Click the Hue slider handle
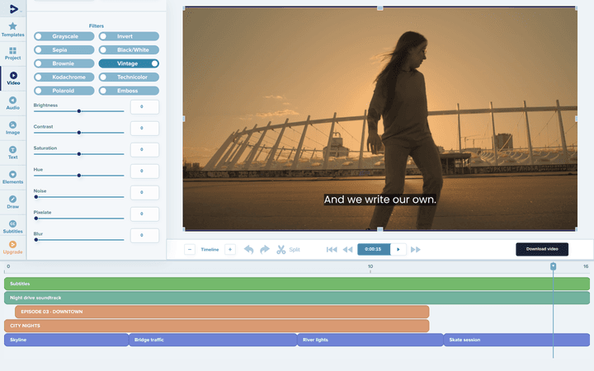Viewport: 594px width, 371px height. coord(79,176)
